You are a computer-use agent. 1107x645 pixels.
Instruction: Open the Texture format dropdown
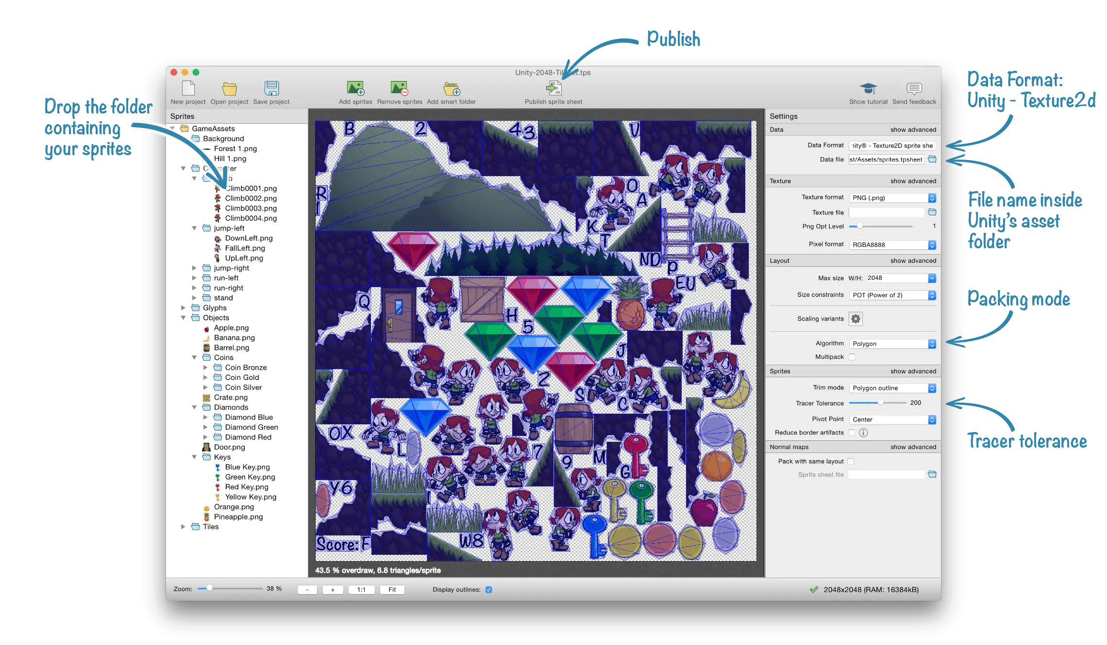point(892,198)
